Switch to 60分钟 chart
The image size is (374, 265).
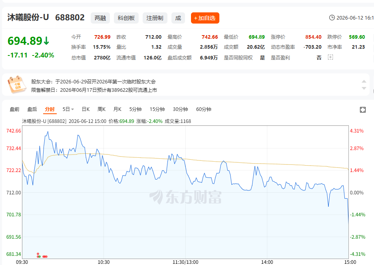203,109
